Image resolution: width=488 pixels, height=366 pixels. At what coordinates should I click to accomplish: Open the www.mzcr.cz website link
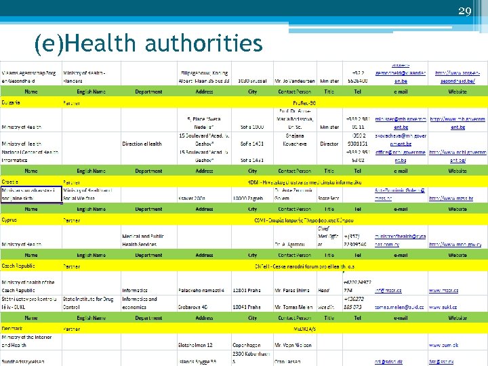pyautogui.click(x=443, y=290)
